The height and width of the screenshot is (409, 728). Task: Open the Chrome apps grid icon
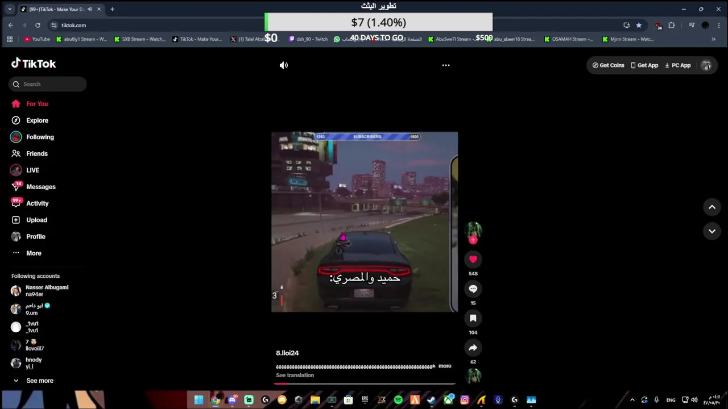tap(10, 39)
